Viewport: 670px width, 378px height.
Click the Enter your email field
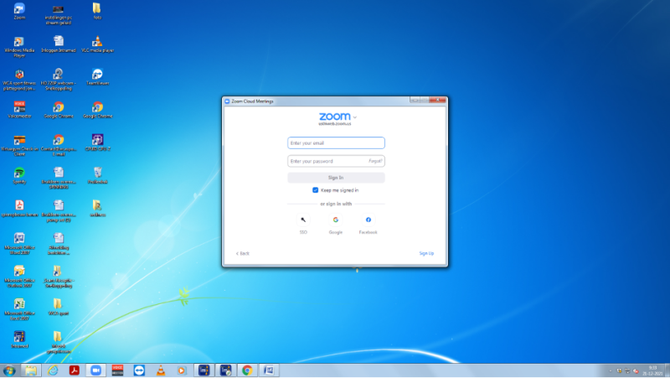336,143
